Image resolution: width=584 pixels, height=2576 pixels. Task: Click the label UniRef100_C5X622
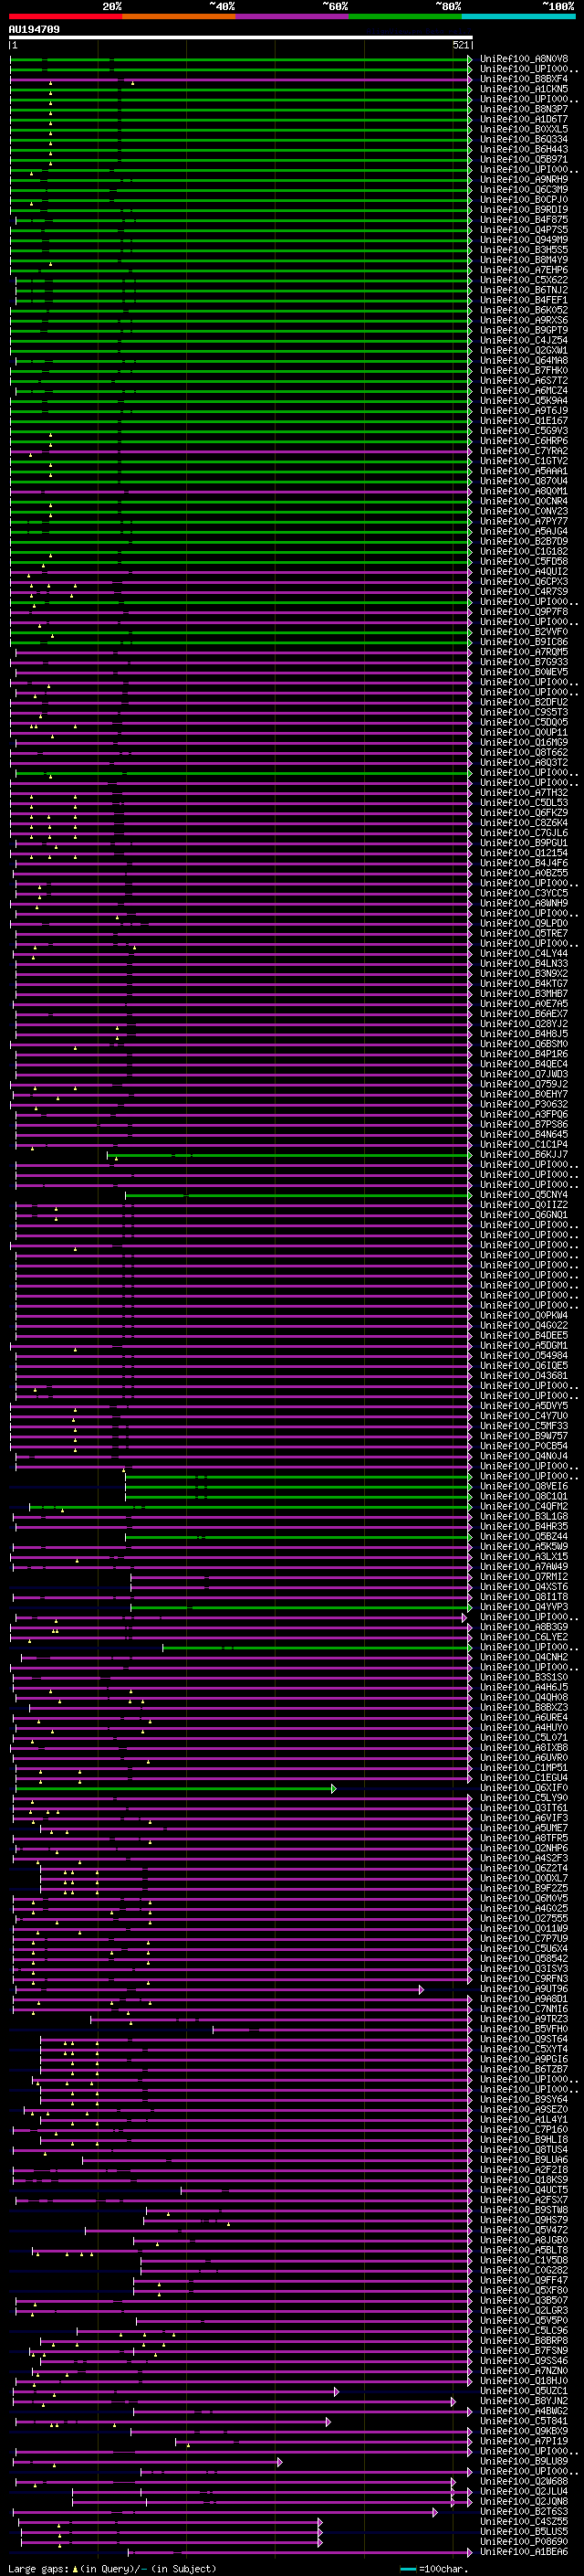(x=524, y=280)
